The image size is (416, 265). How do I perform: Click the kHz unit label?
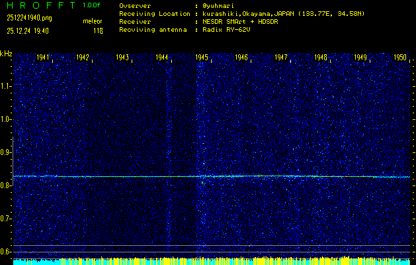[6, 53]
